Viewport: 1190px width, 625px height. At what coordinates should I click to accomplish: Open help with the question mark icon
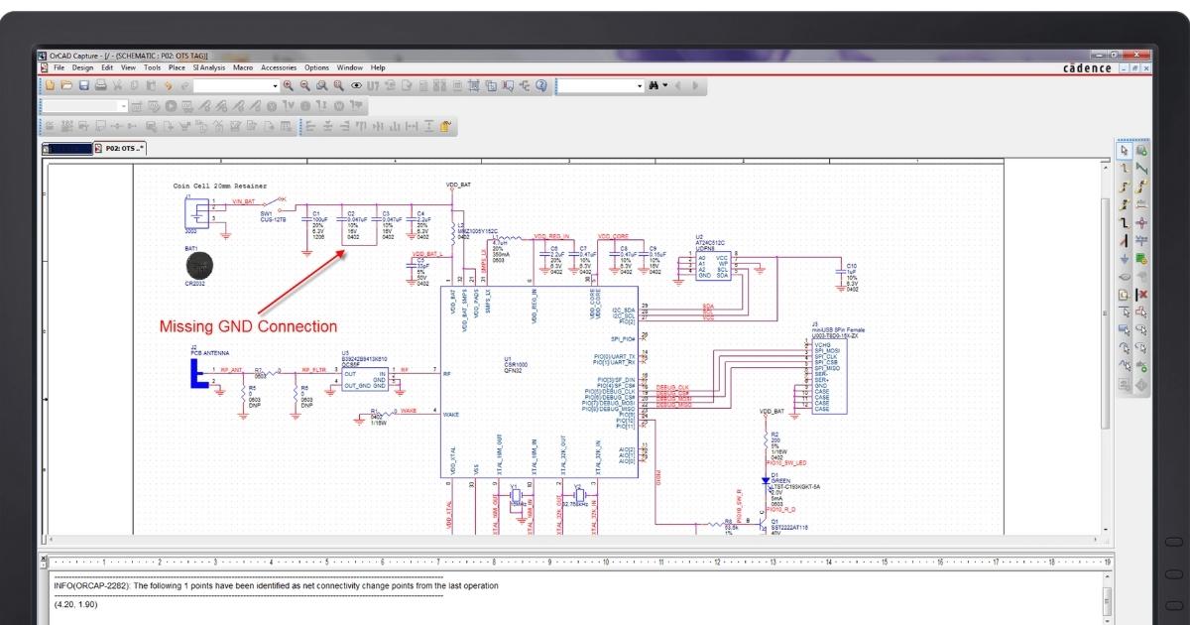pyautogui.click(x=541, y=85)
